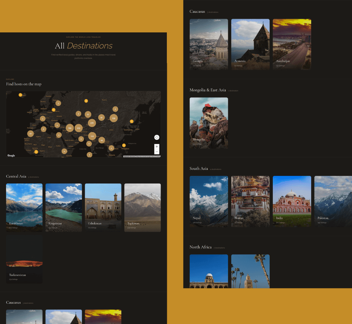Open the Bhutan destination card
This screenshot has width=352, height=324.
point(250,201)
